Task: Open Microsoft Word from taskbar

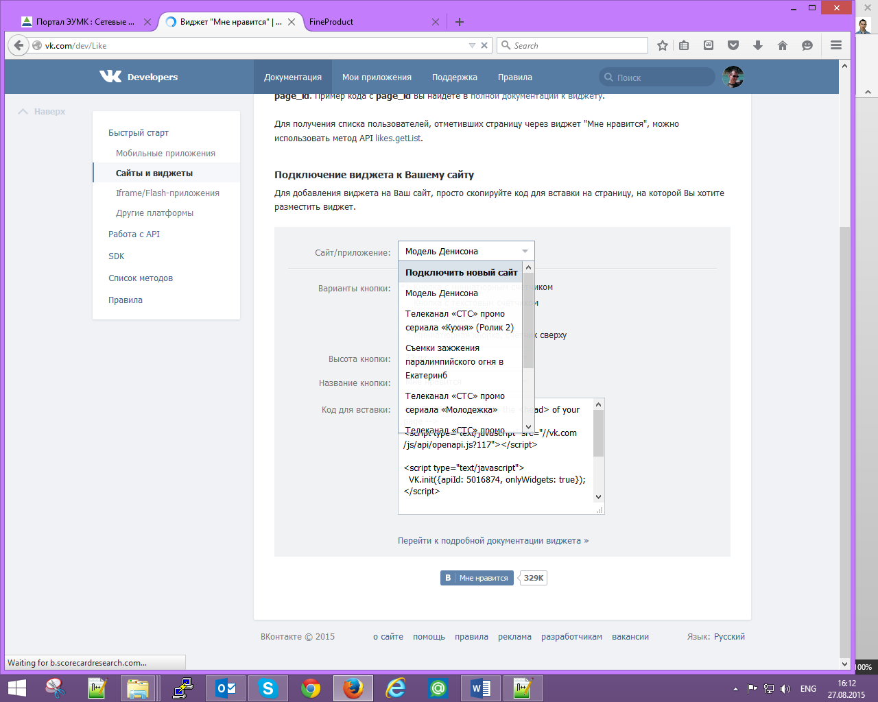Action: click(481, 688)
